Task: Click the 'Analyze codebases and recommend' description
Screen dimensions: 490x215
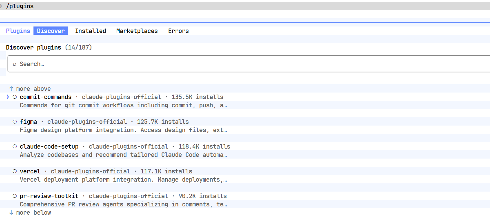Action: pos(123,155)
